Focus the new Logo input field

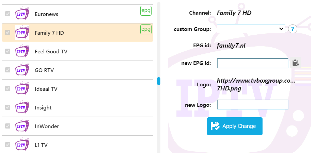pos(253,105)
